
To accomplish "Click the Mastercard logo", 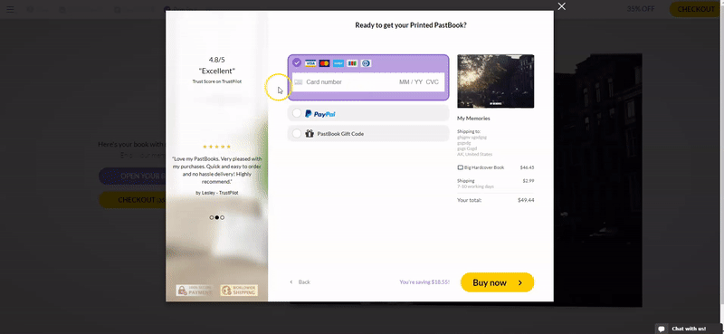I will coord(325,63).
